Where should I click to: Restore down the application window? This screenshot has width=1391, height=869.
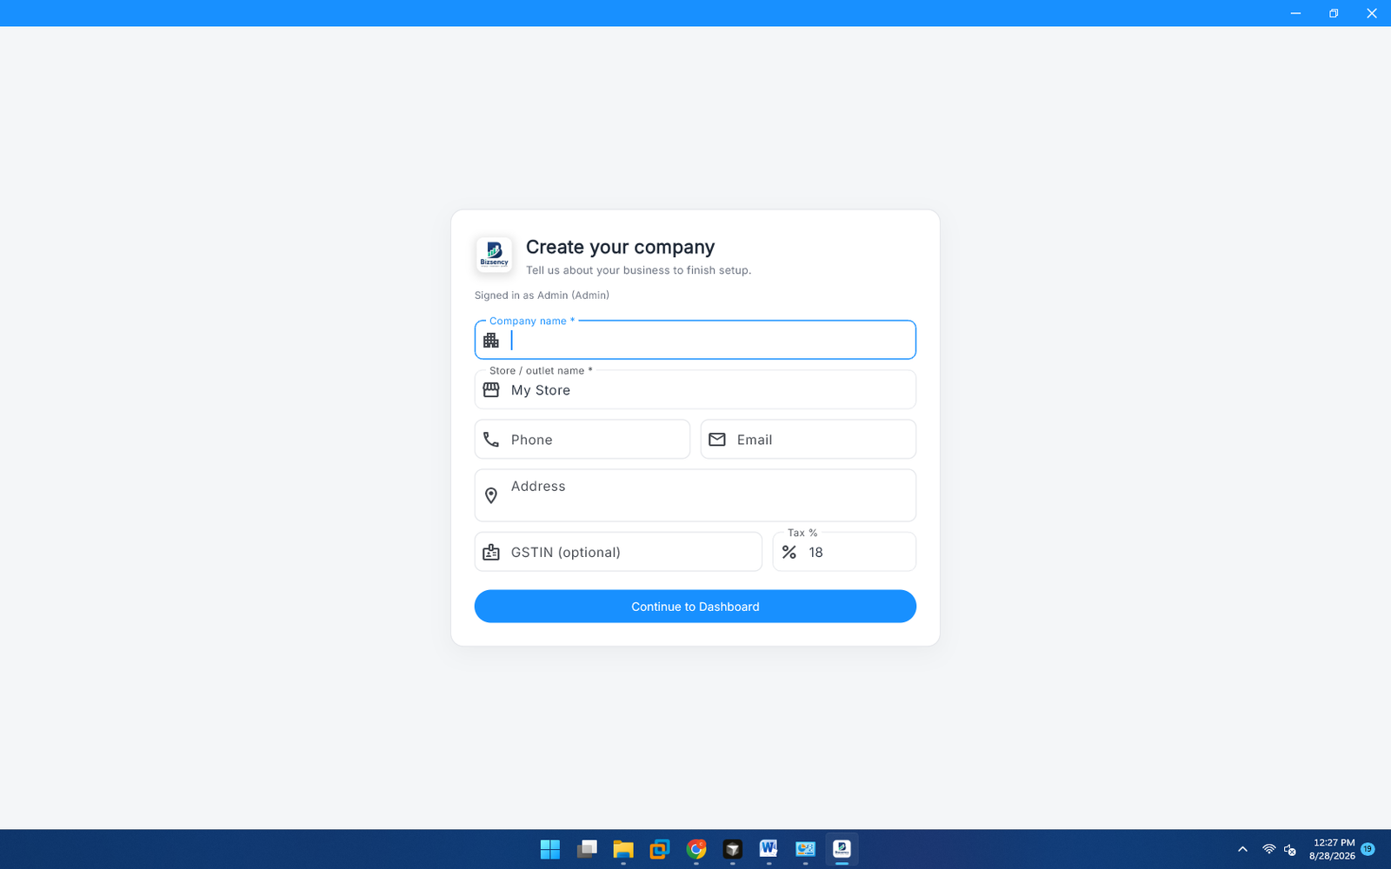[1334, 13]
